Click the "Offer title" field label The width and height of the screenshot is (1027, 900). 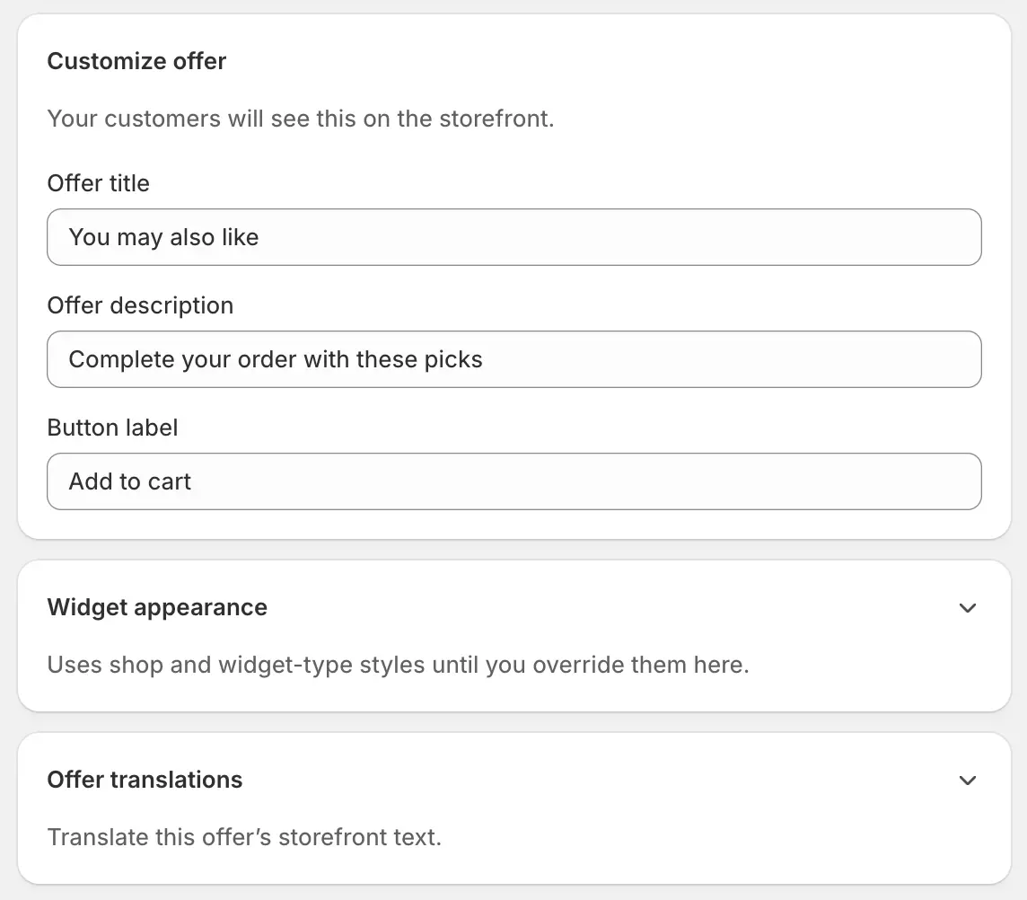click(x=98, y=183)
